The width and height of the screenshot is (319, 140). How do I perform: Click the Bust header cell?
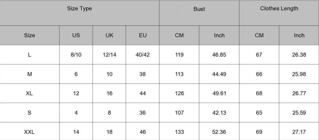pos(199,9)
